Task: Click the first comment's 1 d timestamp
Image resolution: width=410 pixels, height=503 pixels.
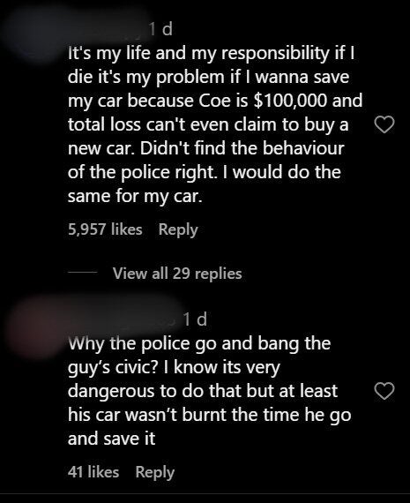Action: [161, 29]
